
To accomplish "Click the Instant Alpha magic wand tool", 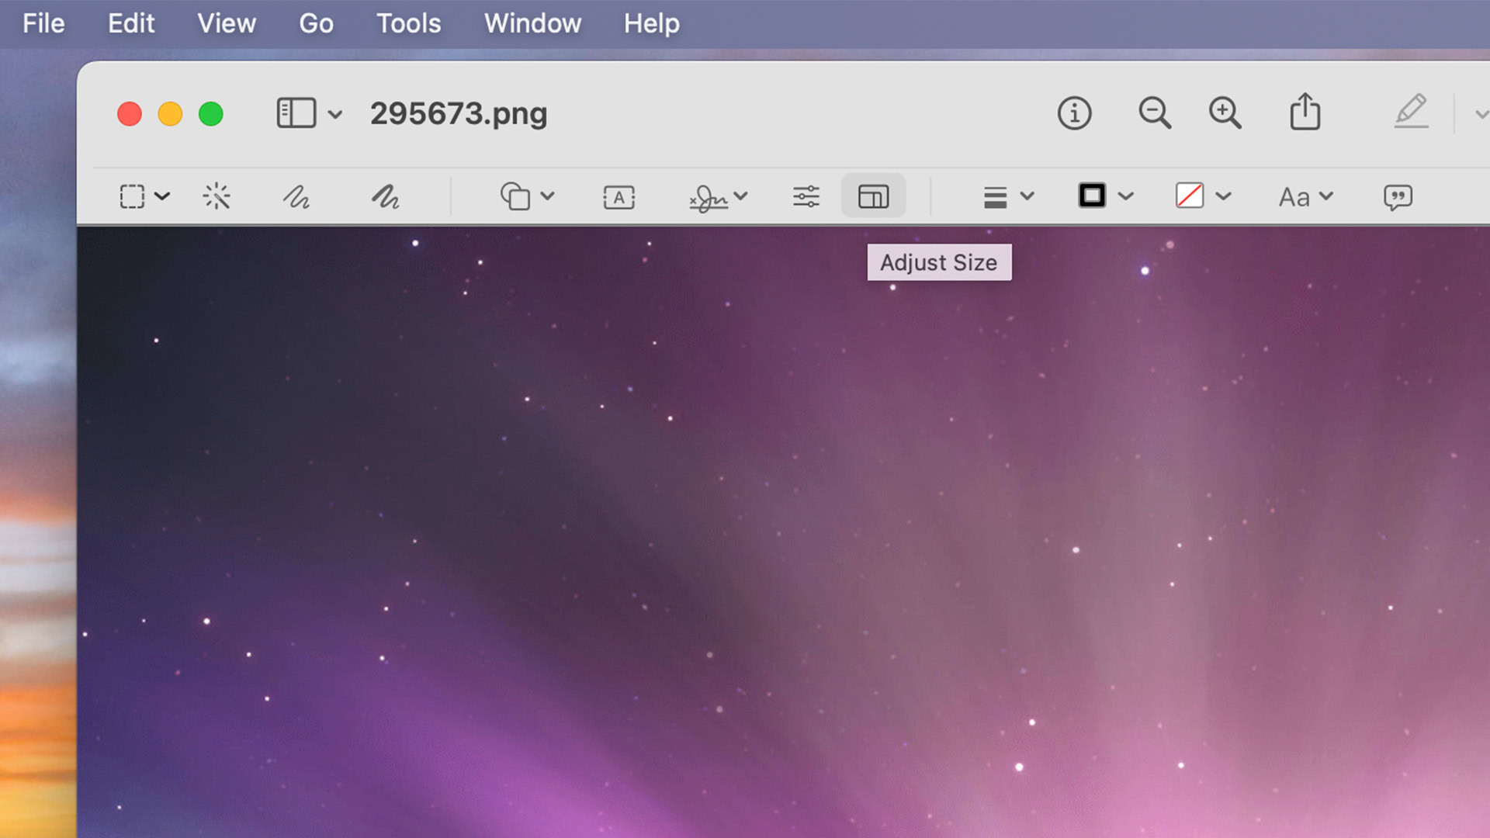I will coord(217,196).
